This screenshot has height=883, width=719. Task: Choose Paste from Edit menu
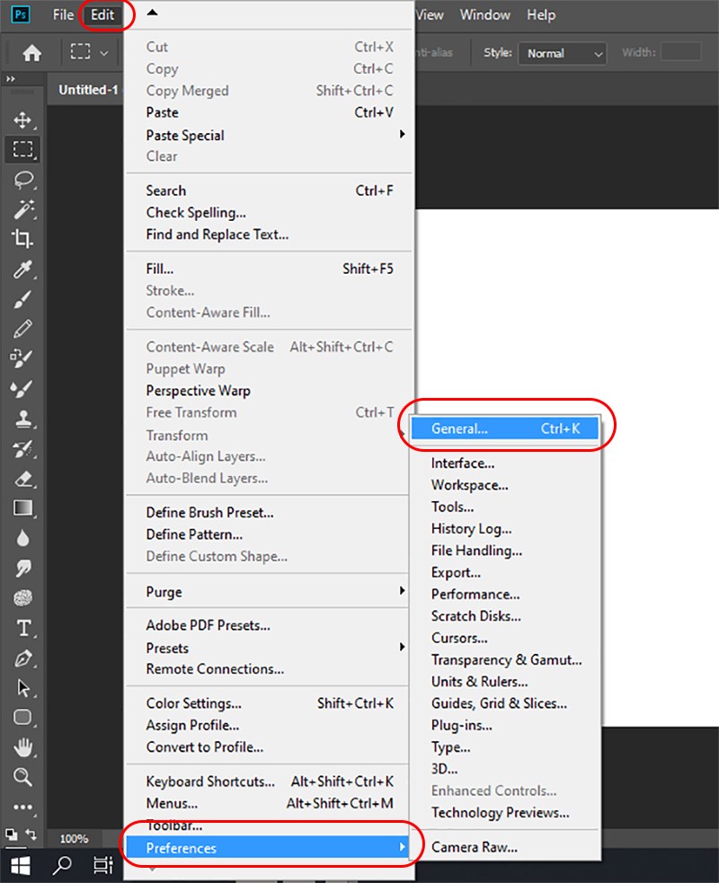point(269,112)
